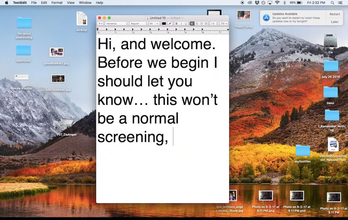Open the text background color button
348x220 pixels.
[170, 24]
